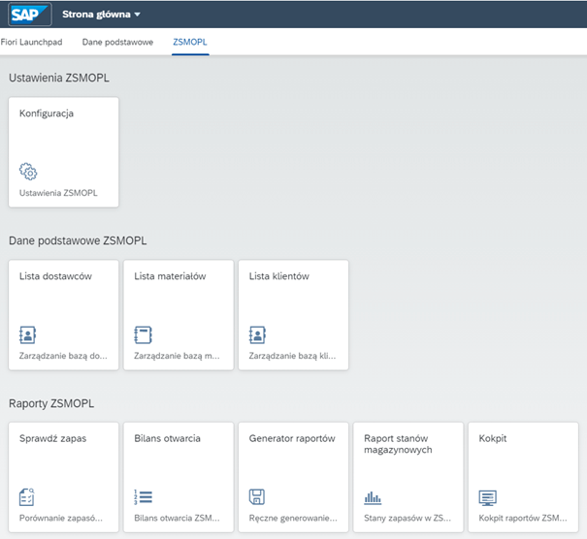Click the Zarządzanie bazą kli... subtitle
Image resolution: width=587 pixels, height=539 pixels.
point(292,356)
